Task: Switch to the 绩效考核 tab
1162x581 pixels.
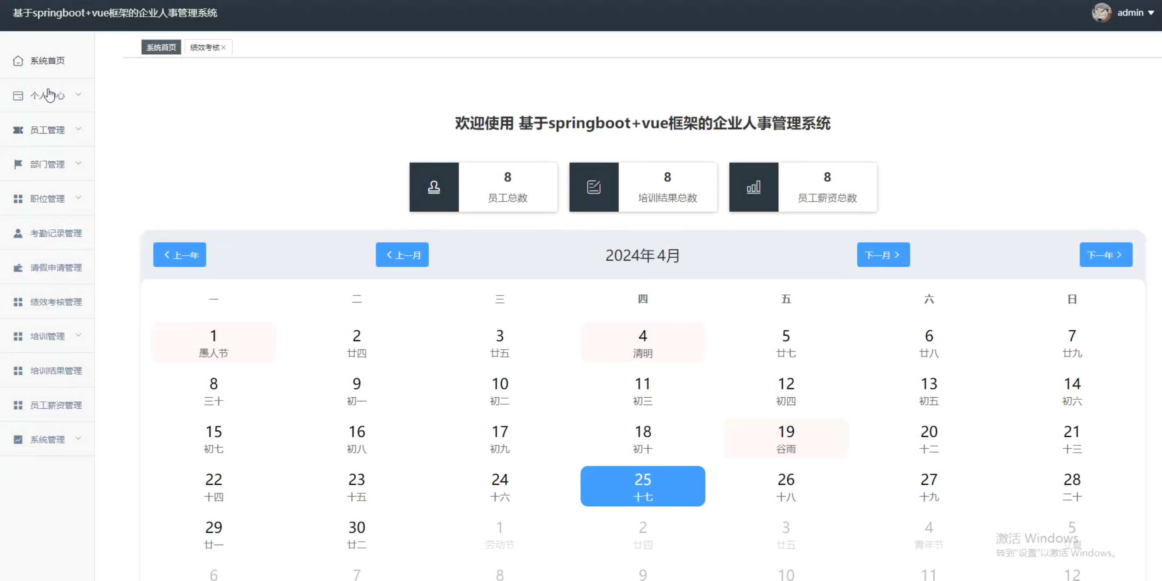Action: pos(205,47)
